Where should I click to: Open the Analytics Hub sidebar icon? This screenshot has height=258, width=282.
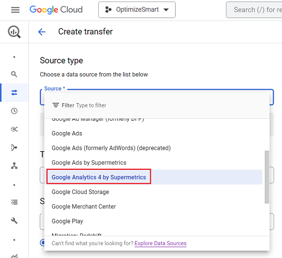click(14, 129)
